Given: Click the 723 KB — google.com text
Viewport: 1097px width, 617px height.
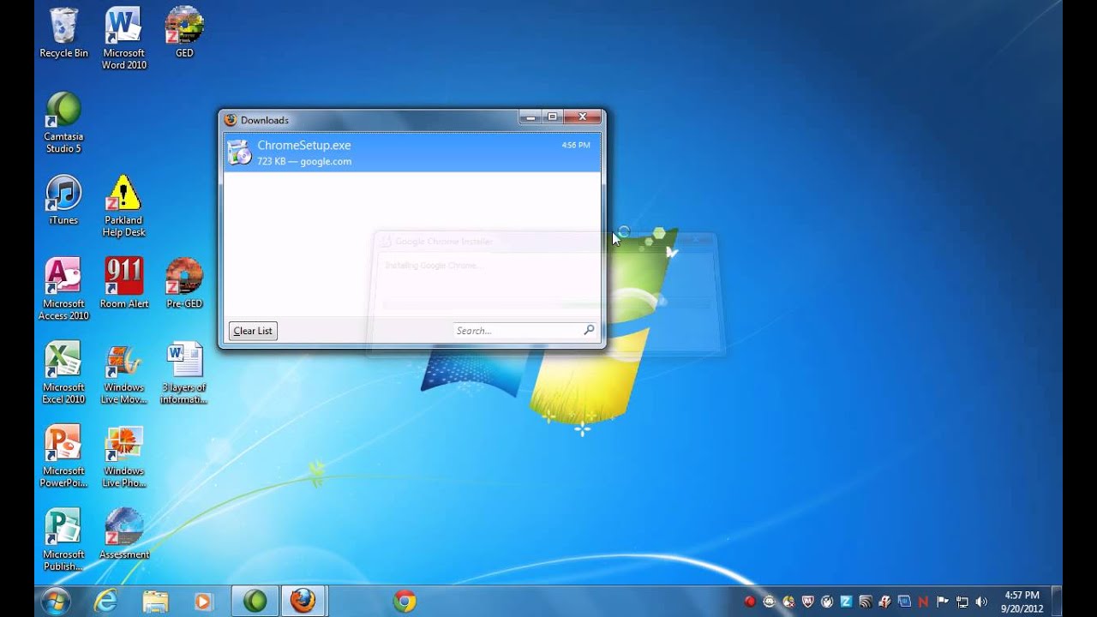Looking at the screenshot, I should point(304,161).
